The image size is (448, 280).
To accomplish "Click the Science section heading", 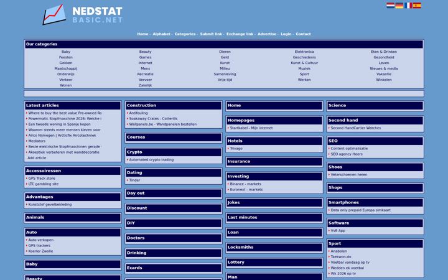I will (375, 105).
